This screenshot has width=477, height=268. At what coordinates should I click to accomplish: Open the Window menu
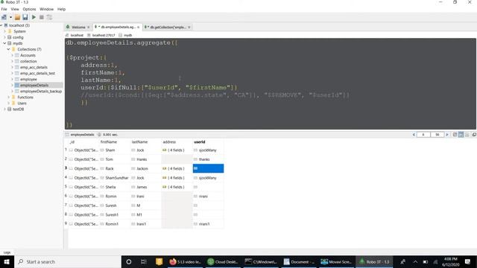coord(46,9)
